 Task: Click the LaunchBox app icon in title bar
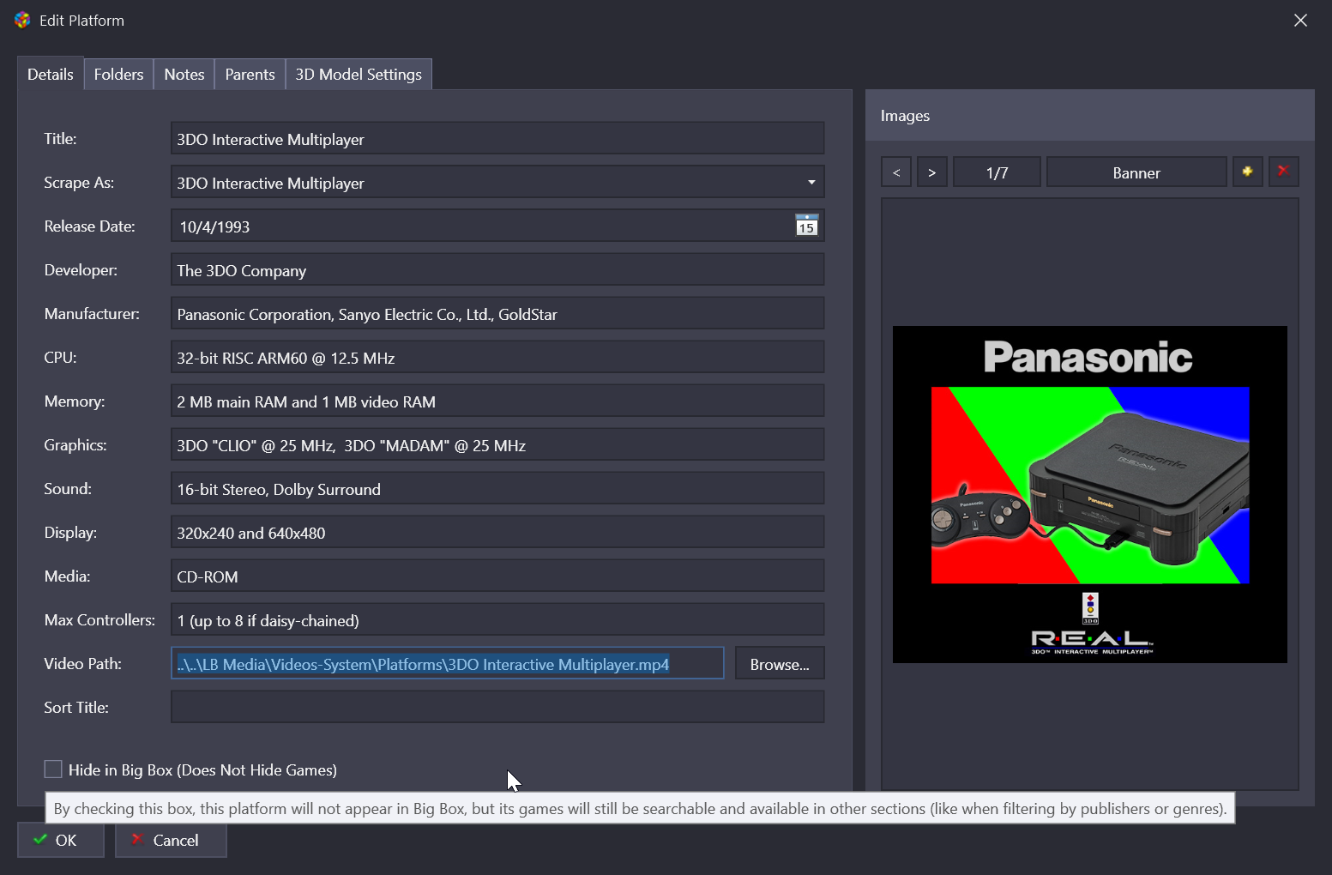click(22, 20)
